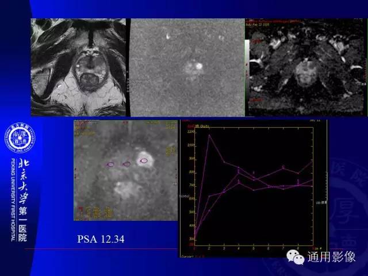Click the WeChat logo icon
This screenshot has height=276, width=368.
coord(295,257)
